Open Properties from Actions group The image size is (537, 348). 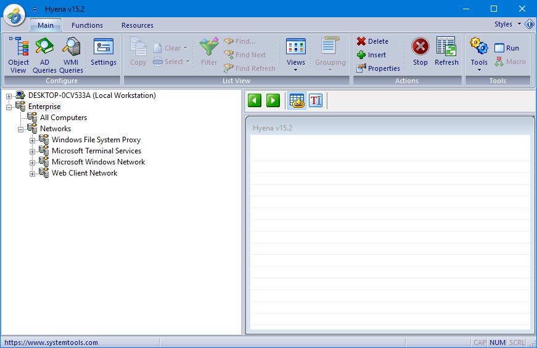coord(378,68)
